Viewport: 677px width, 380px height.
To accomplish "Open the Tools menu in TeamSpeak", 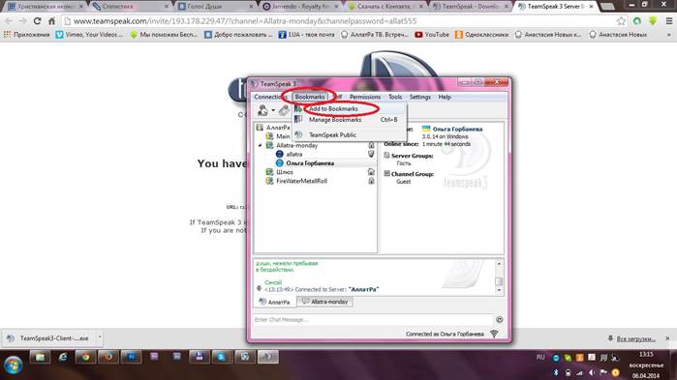I will [395, 97].
